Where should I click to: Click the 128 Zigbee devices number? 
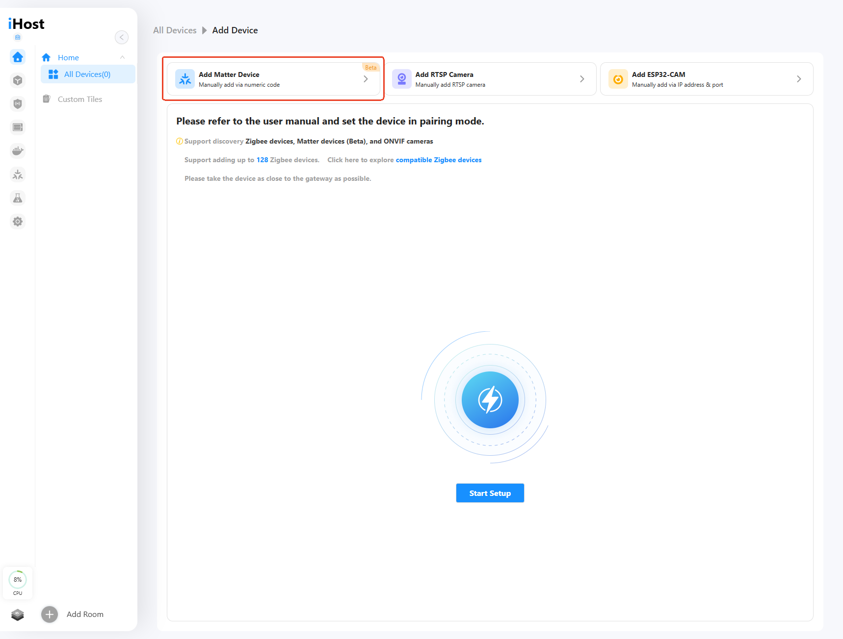tap(263, 160)
